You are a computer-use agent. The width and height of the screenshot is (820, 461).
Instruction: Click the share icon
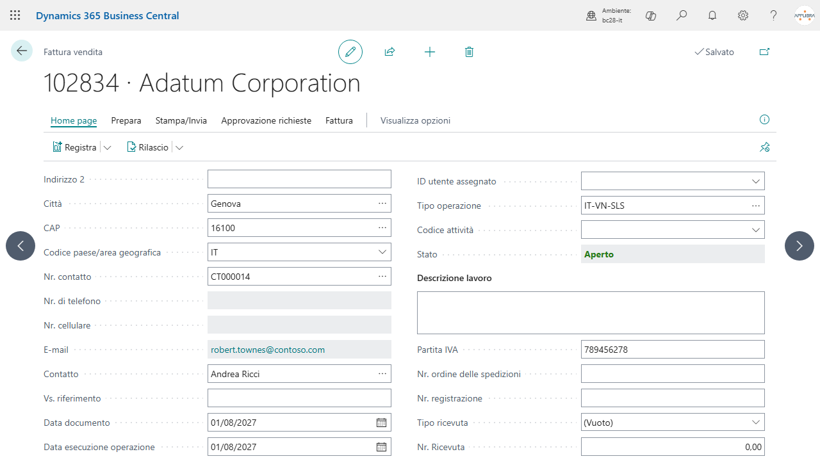(x=389, y=52)
